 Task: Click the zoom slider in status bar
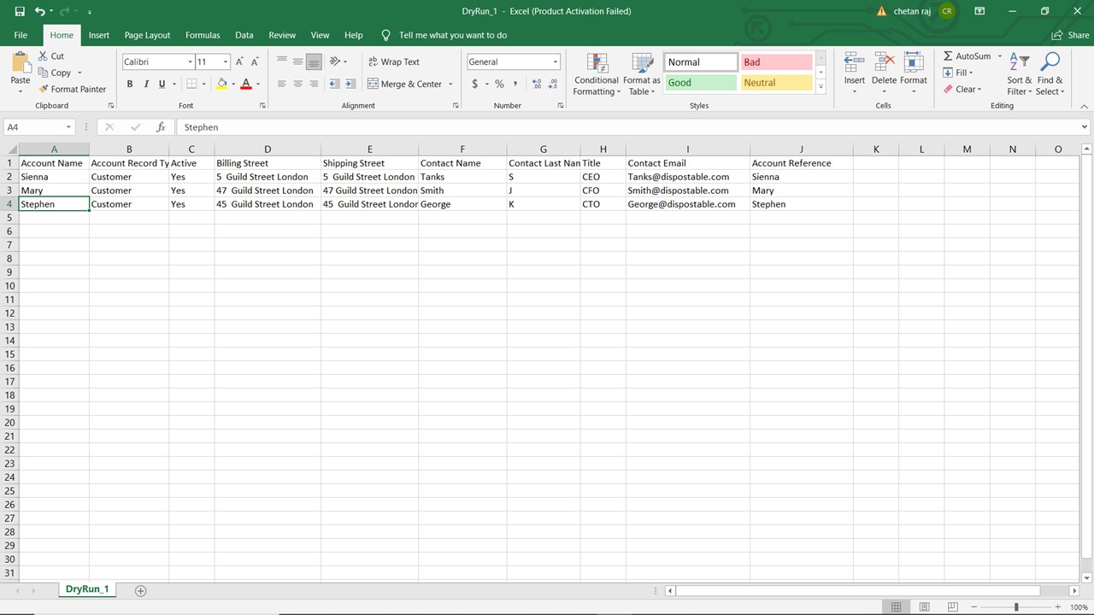[1016, 606]
